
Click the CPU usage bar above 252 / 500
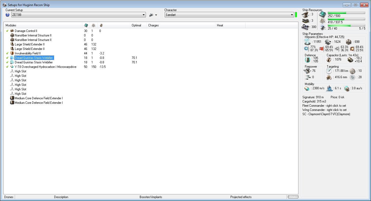(346, 13)
